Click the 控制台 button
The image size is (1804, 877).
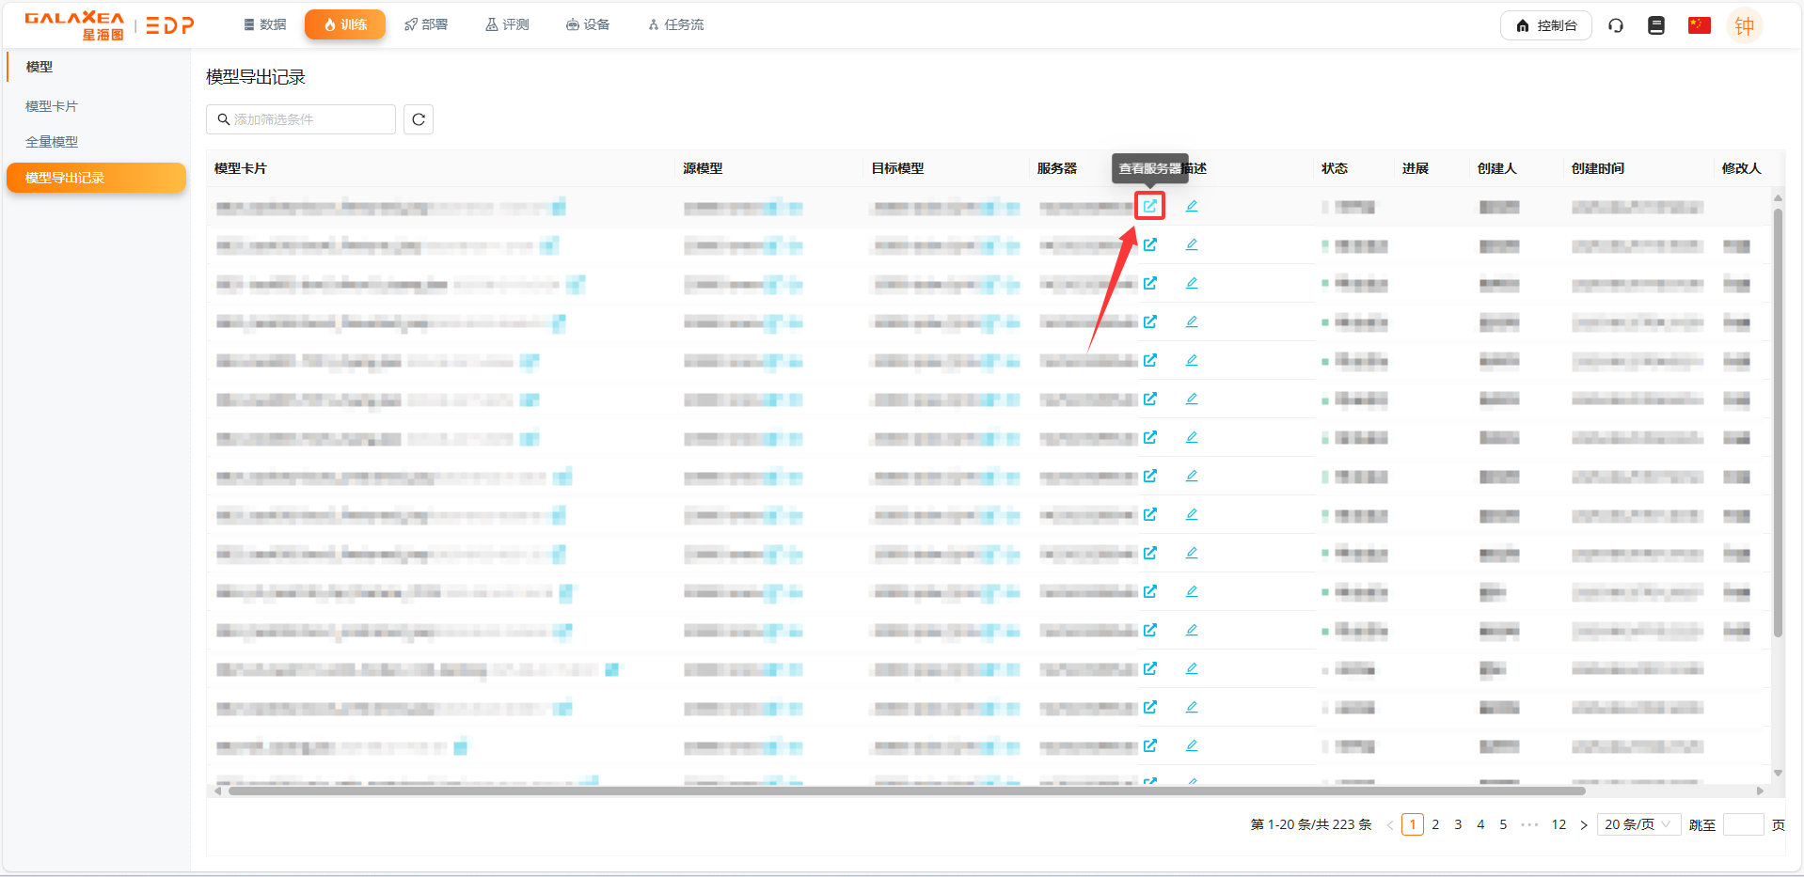coord(1545,25)
